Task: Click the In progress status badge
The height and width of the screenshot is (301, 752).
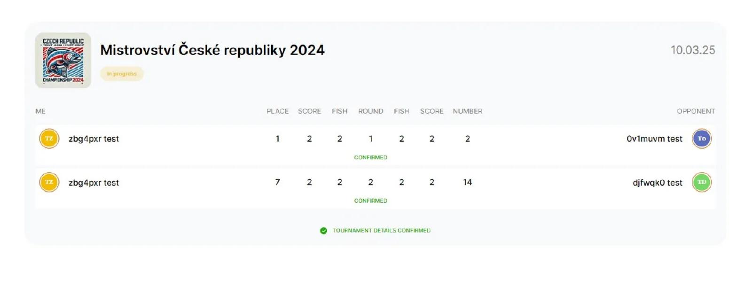Action: click(122, 74)
